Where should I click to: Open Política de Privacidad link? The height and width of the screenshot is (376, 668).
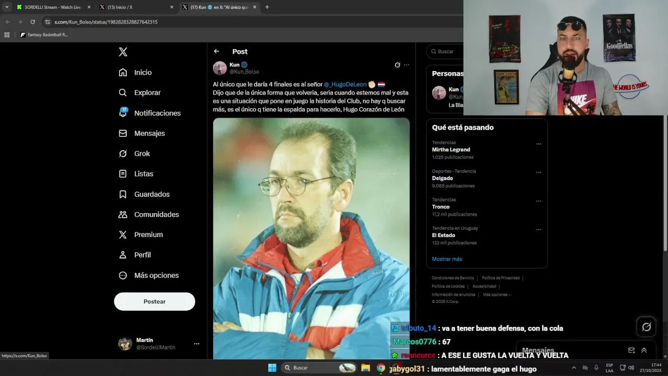[500, 278]
